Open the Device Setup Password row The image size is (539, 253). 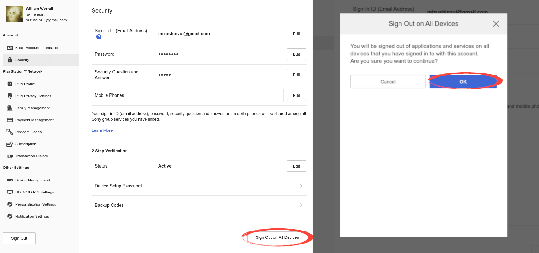[x=199, y=186]
